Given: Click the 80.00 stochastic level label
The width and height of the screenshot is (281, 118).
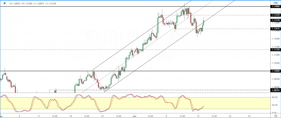Looking at the screenshot, I should click(275, 97).
